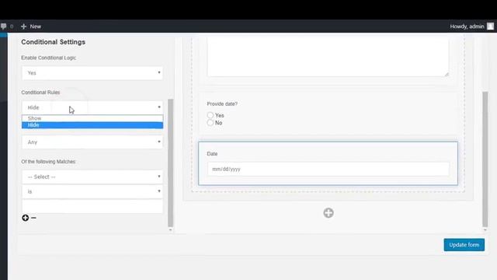Open the -- Select -- field dropdown
Image resolution: width=497 pixels, height=280 pixels.
[x=92, y=177]
